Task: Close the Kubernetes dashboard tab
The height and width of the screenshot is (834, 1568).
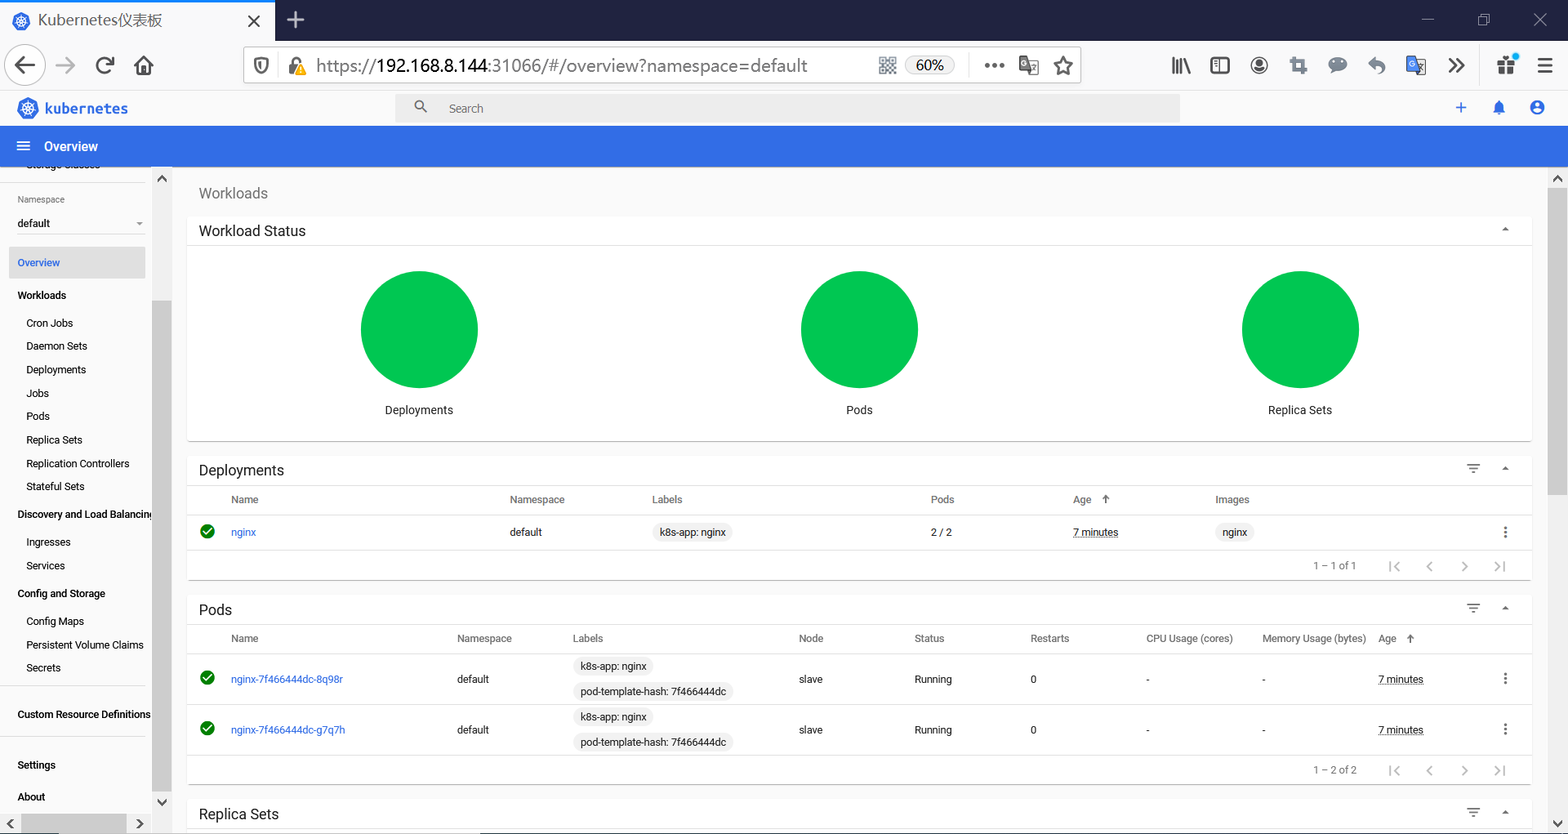Action: point(254,21)
